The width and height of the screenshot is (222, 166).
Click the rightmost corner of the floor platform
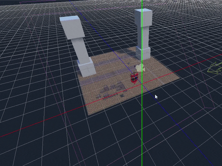(180, 78)
